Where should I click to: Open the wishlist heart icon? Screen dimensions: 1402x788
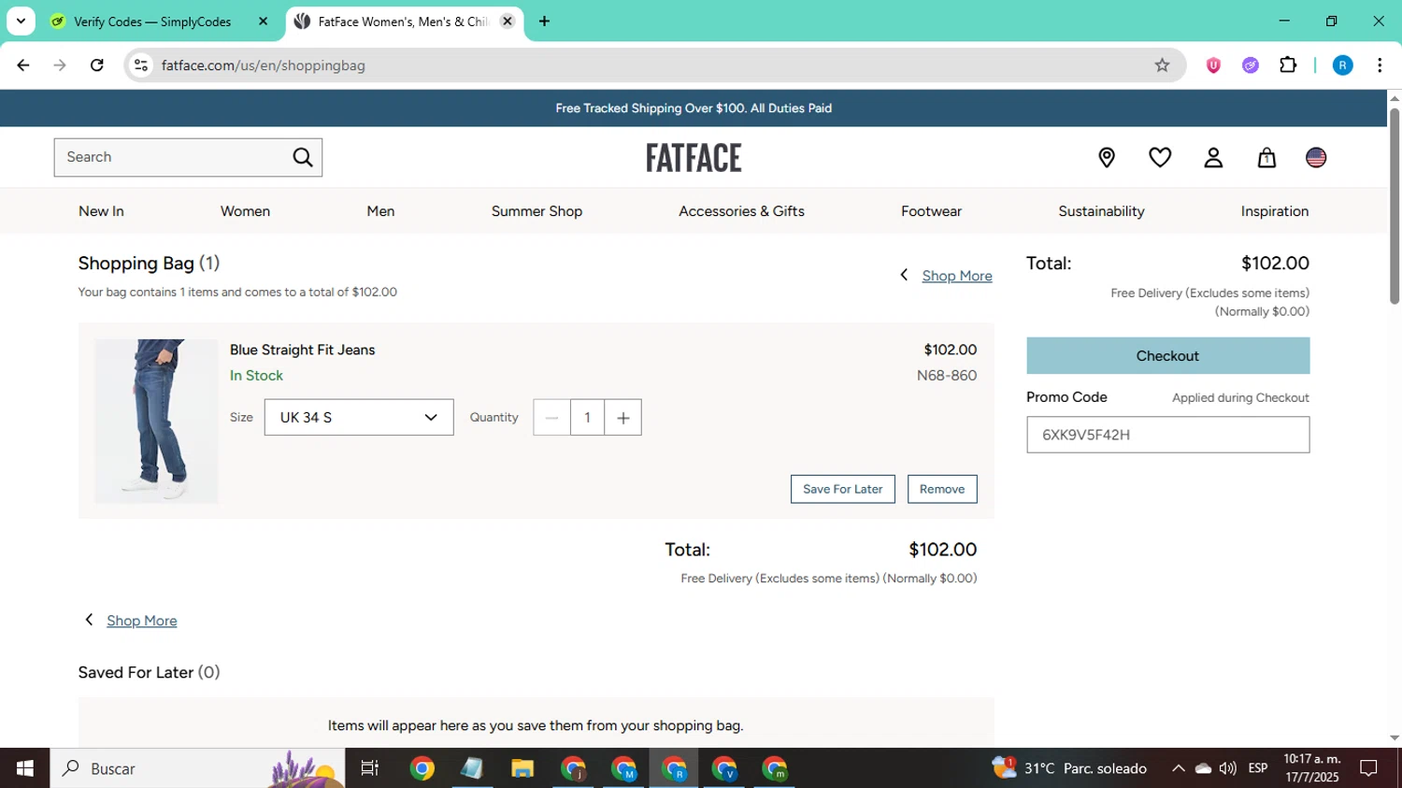coord(1160,157)
